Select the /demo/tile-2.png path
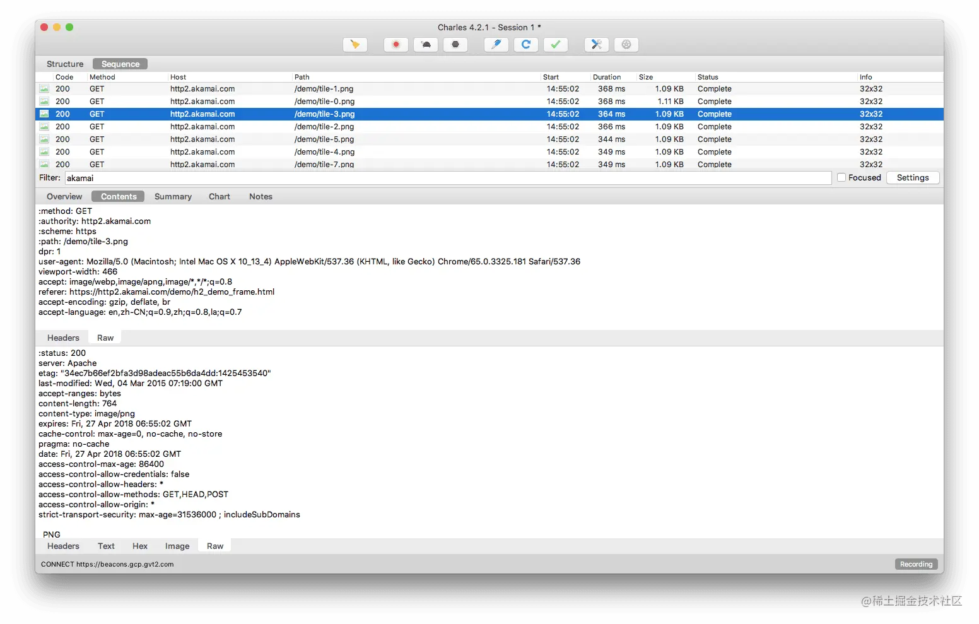 pyautogui.click(x=324, y=127)
